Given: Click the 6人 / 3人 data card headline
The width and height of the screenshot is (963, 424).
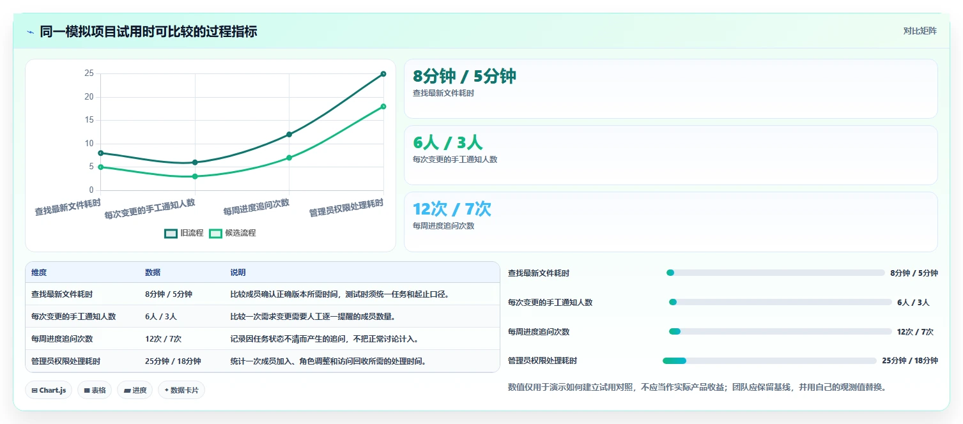Looking at the screenshot, I should click(x=448, y=142).
